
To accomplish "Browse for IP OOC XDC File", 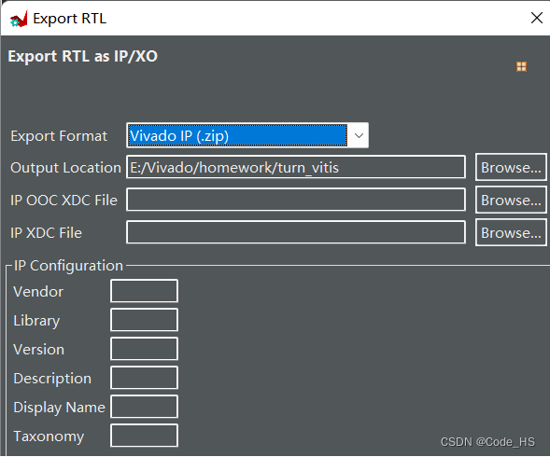I will tap(511, 200).
